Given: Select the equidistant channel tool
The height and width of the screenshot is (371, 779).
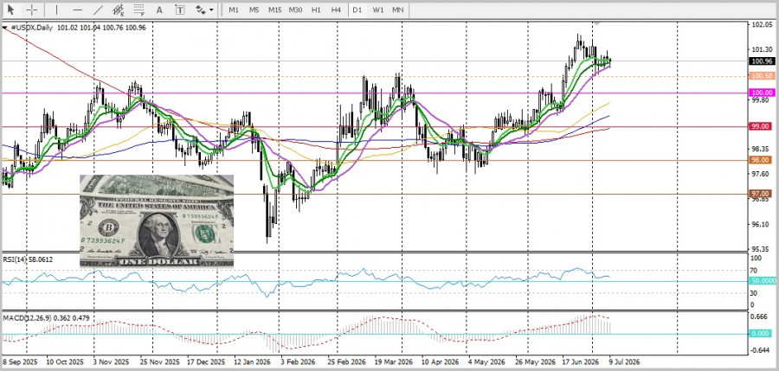Looking at the screenshot, I should pos(119,10).
